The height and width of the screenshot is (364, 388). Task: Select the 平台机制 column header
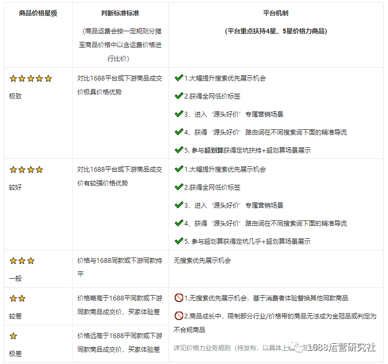276,13
